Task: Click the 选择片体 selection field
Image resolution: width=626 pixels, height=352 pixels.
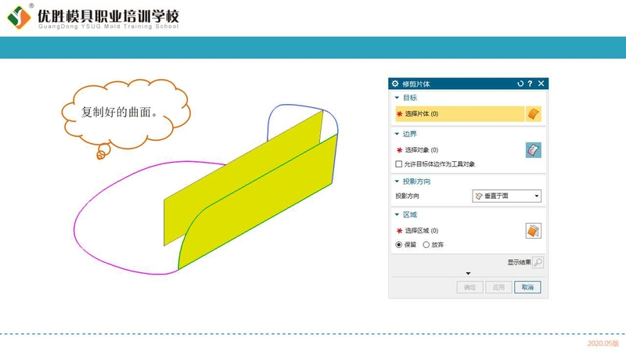Action: tap(460, 113)
